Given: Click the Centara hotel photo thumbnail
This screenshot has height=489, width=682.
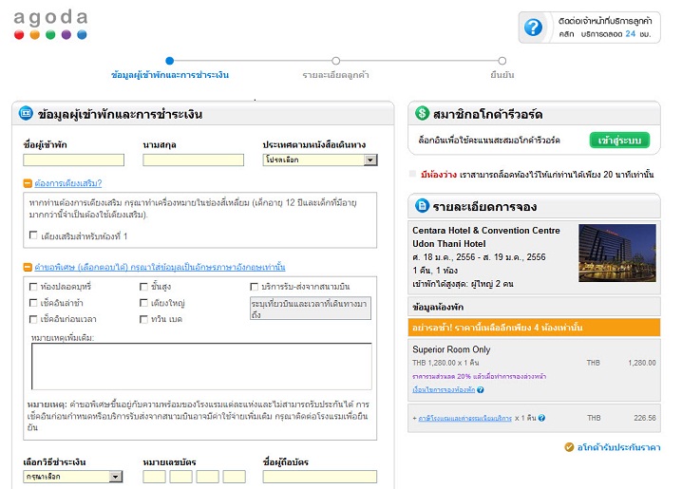Looking at the screenshot, I should tap(617, 253).
